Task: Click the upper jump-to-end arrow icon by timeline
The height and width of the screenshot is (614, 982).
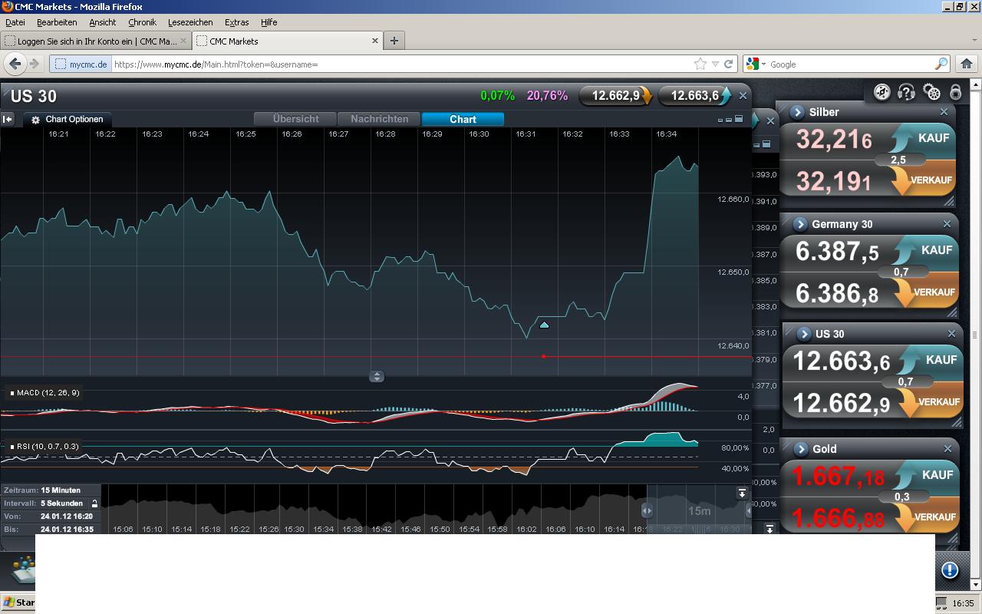Action: point(742,493)
